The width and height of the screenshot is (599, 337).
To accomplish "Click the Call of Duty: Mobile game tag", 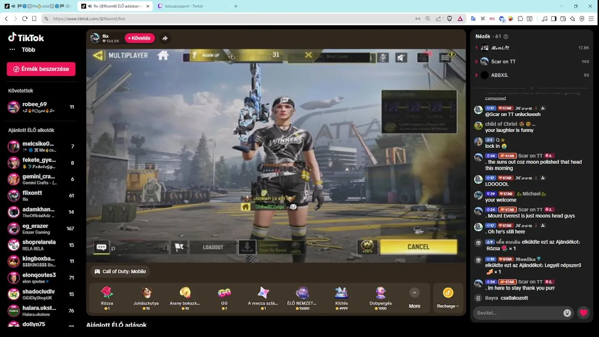I will point(120,271).
